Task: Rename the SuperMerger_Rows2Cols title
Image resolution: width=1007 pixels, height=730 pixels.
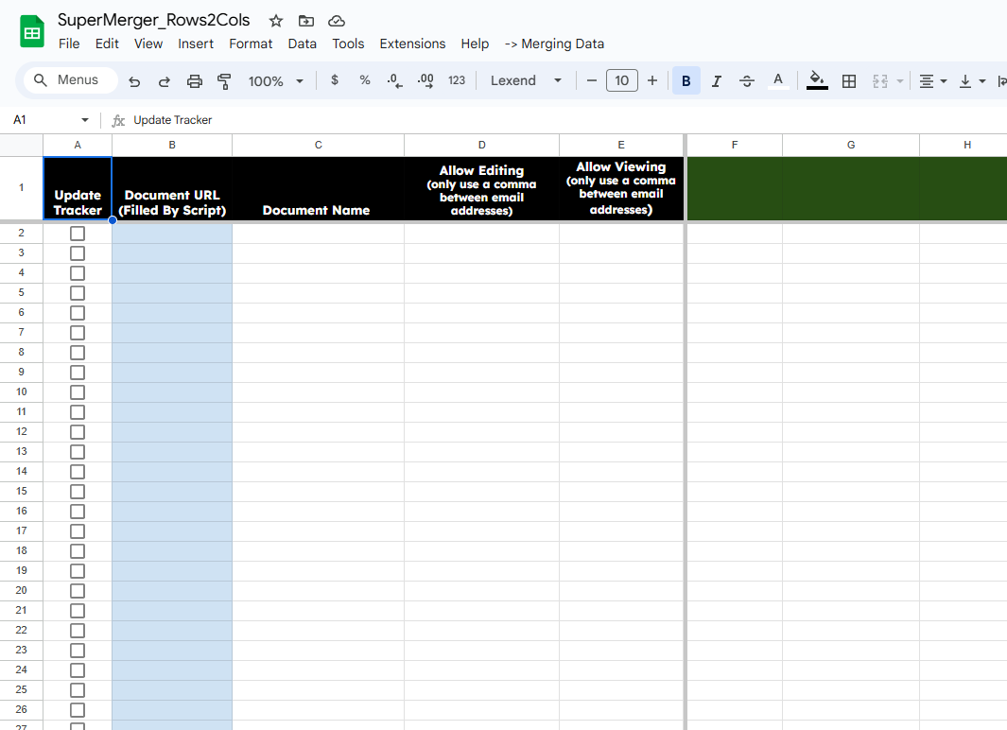Action: (x=153, y=21)
